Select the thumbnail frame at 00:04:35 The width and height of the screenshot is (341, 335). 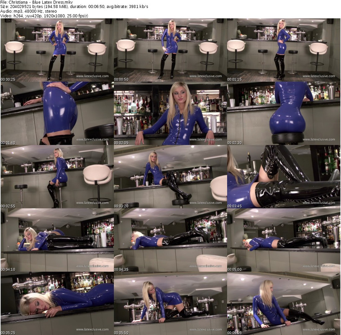[x=171, y=240]
